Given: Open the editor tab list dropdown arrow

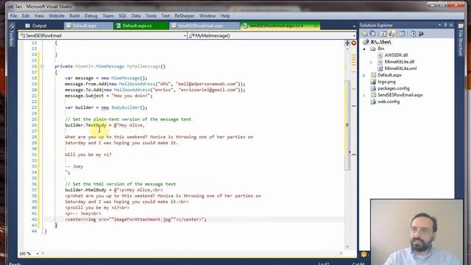Looking at the screenshot, I should click(x=354, y=26).
